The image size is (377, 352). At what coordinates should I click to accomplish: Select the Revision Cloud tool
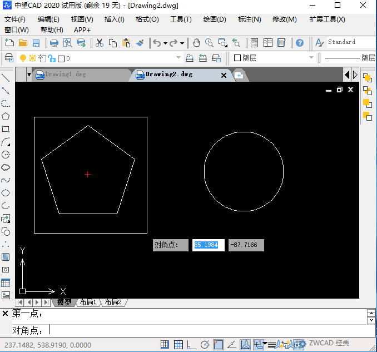tap(6, 167)
